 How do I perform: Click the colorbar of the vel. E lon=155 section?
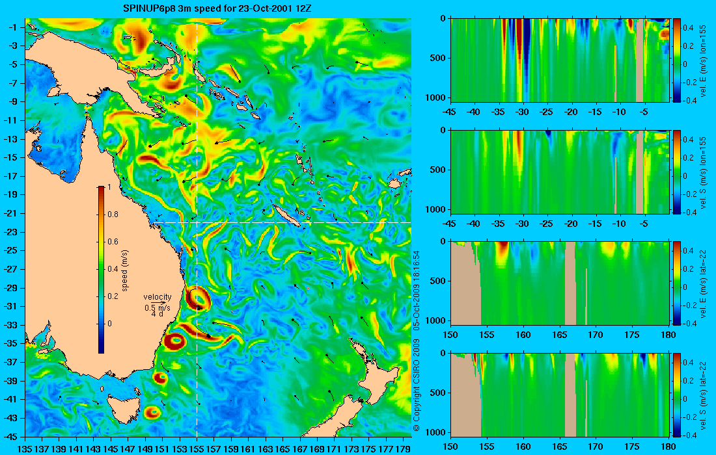(x=677, y=60)
